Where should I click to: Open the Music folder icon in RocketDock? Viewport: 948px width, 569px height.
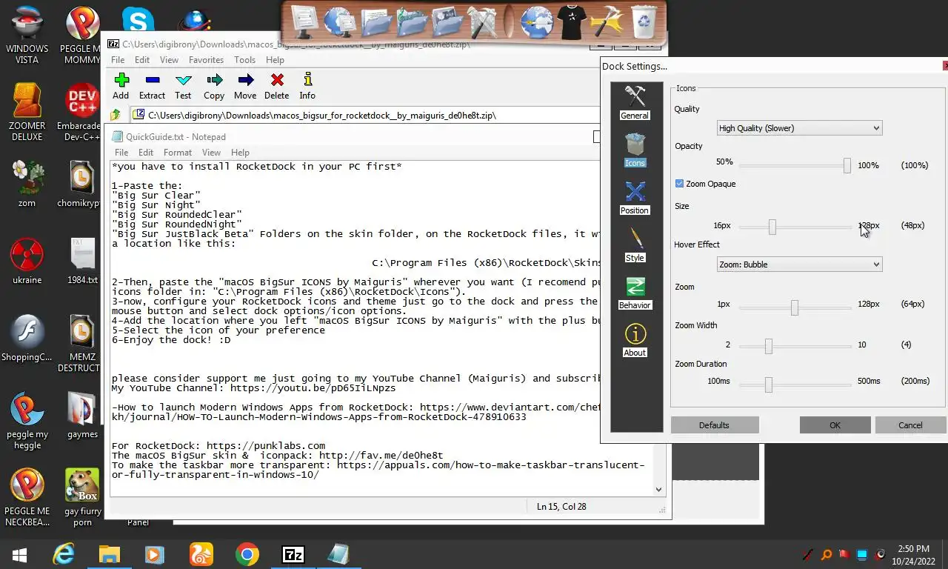(x=412, y=22)
